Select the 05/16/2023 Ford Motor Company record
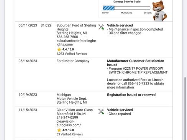187x140 pixels. tap(94, 74)
